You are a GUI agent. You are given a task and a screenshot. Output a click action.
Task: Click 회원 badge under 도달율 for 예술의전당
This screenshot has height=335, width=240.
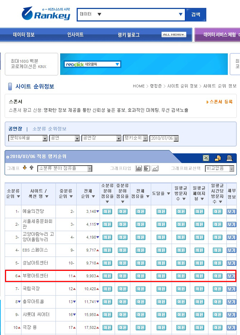[x=162, y=211]
